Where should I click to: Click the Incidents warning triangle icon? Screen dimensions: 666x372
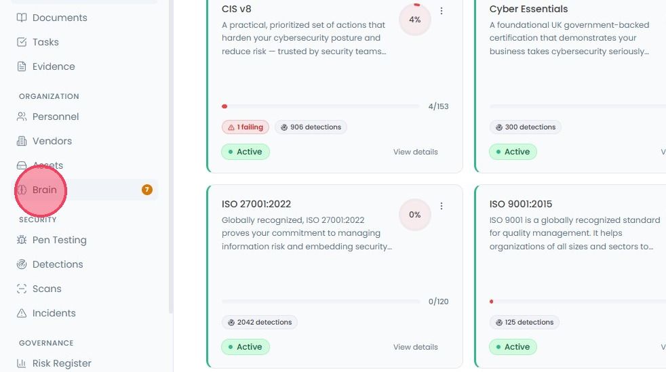21,313
